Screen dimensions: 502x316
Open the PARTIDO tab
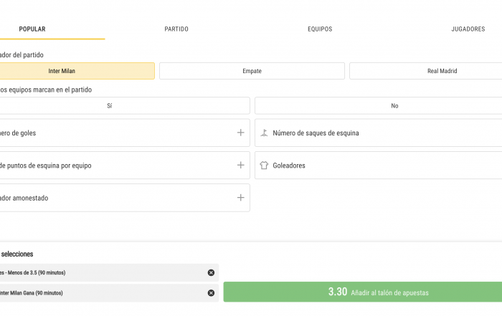176,29
